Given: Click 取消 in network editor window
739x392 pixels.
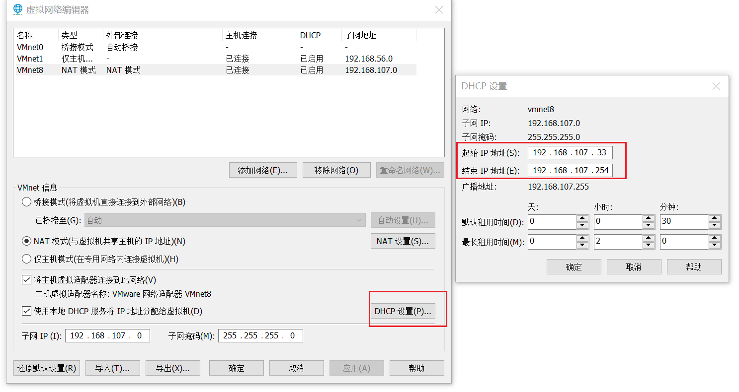Looking at the screenshot, I should [296, 368].
